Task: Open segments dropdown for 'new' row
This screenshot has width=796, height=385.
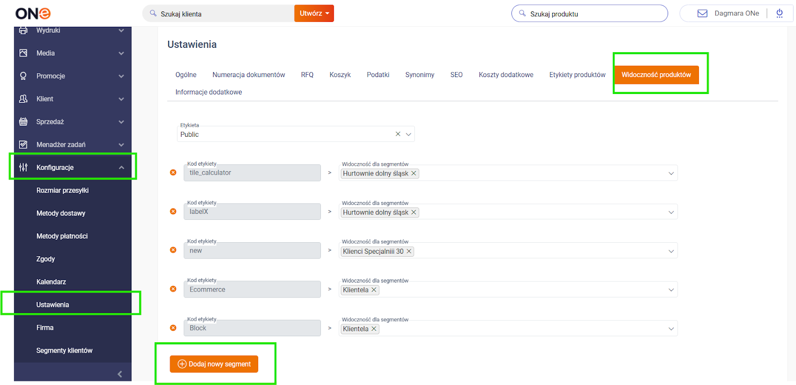Action: [671, 251]
